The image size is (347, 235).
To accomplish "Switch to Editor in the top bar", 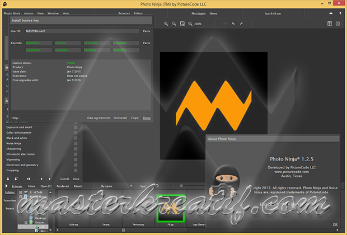I will click(x=138, y=13).
